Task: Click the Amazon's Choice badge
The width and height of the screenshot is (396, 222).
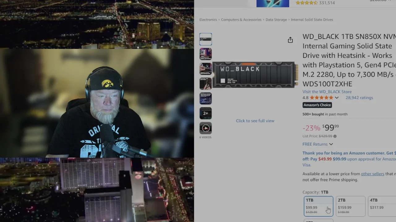Action: pos(317,105)
